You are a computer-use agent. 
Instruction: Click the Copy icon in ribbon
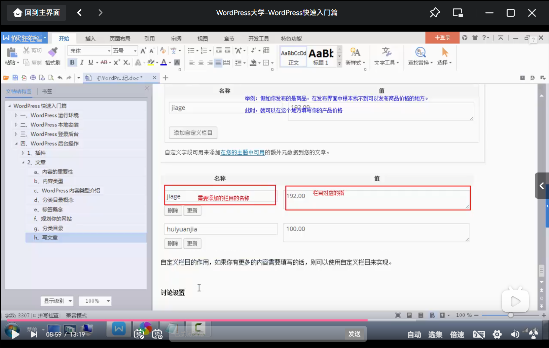pos(26,63)
